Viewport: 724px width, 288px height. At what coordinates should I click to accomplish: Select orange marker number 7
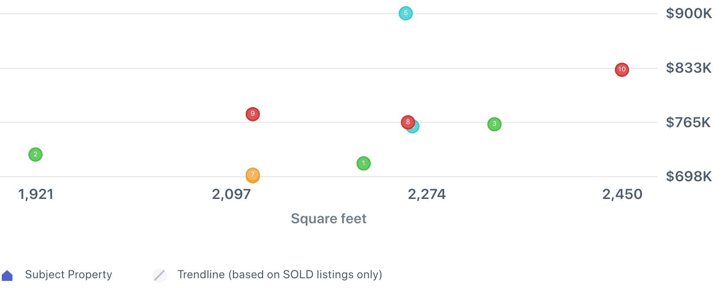[252, 175]
